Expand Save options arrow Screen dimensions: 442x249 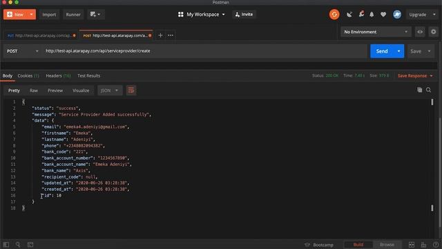[x=430, y=51]
